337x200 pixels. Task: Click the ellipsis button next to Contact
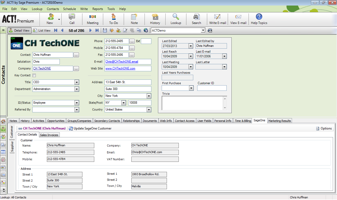point(76,55)
